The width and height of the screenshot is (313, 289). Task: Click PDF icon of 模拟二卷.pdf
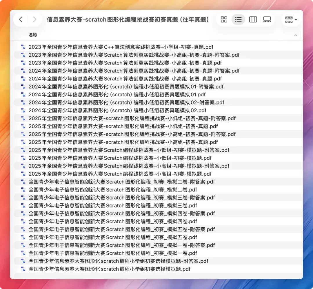(23, 190)
